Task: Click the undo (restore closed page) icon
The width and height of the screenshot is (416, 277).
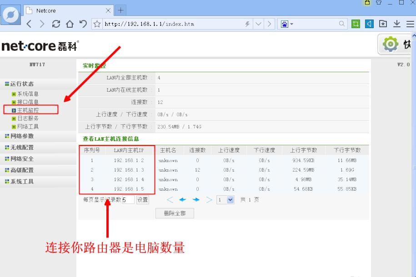Action: point(83,24)
